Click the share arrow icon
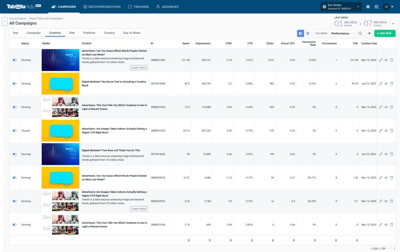This screenshot has height=252, width=400. click(x=369, y=33)
